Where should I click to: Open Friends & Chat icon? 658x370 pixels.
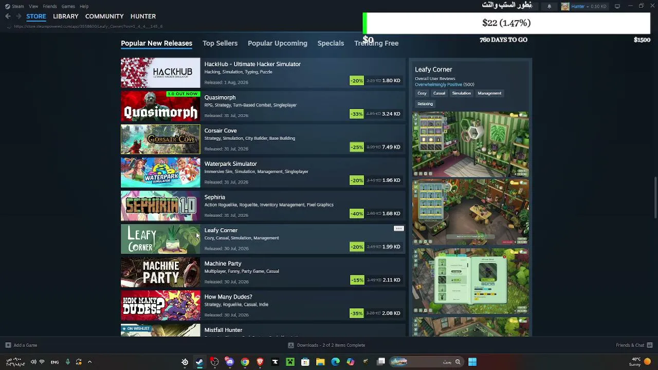[x=650, y=345]
